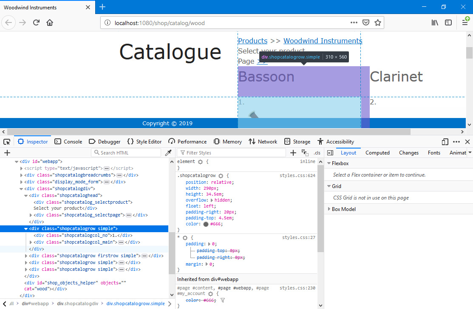Activate the element picker tool

click(7, 142)
